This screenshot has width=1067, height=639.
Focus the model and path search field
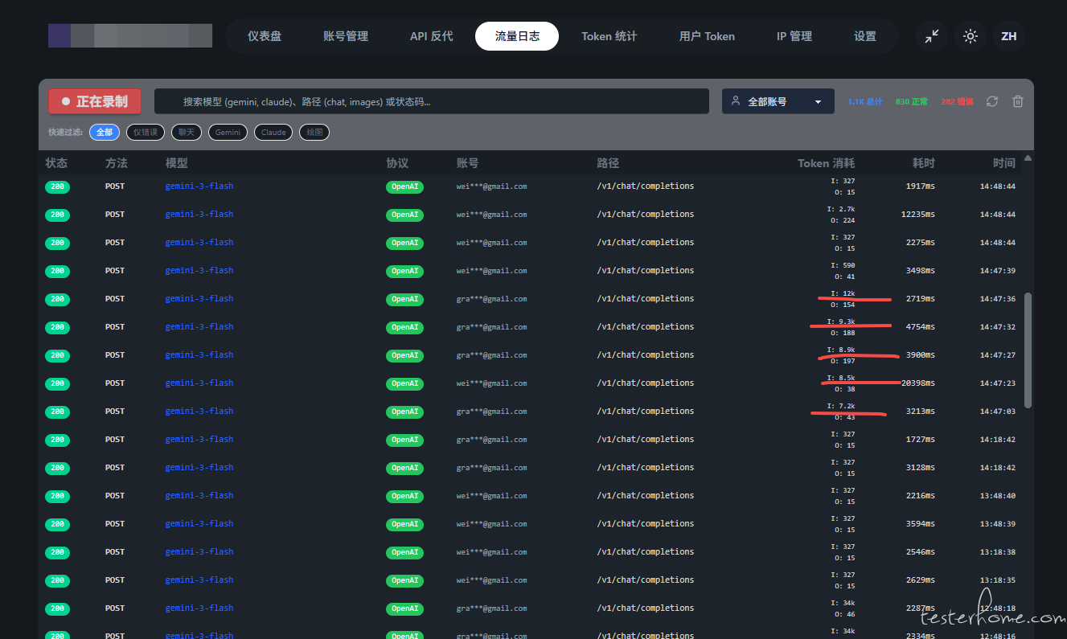431,101
